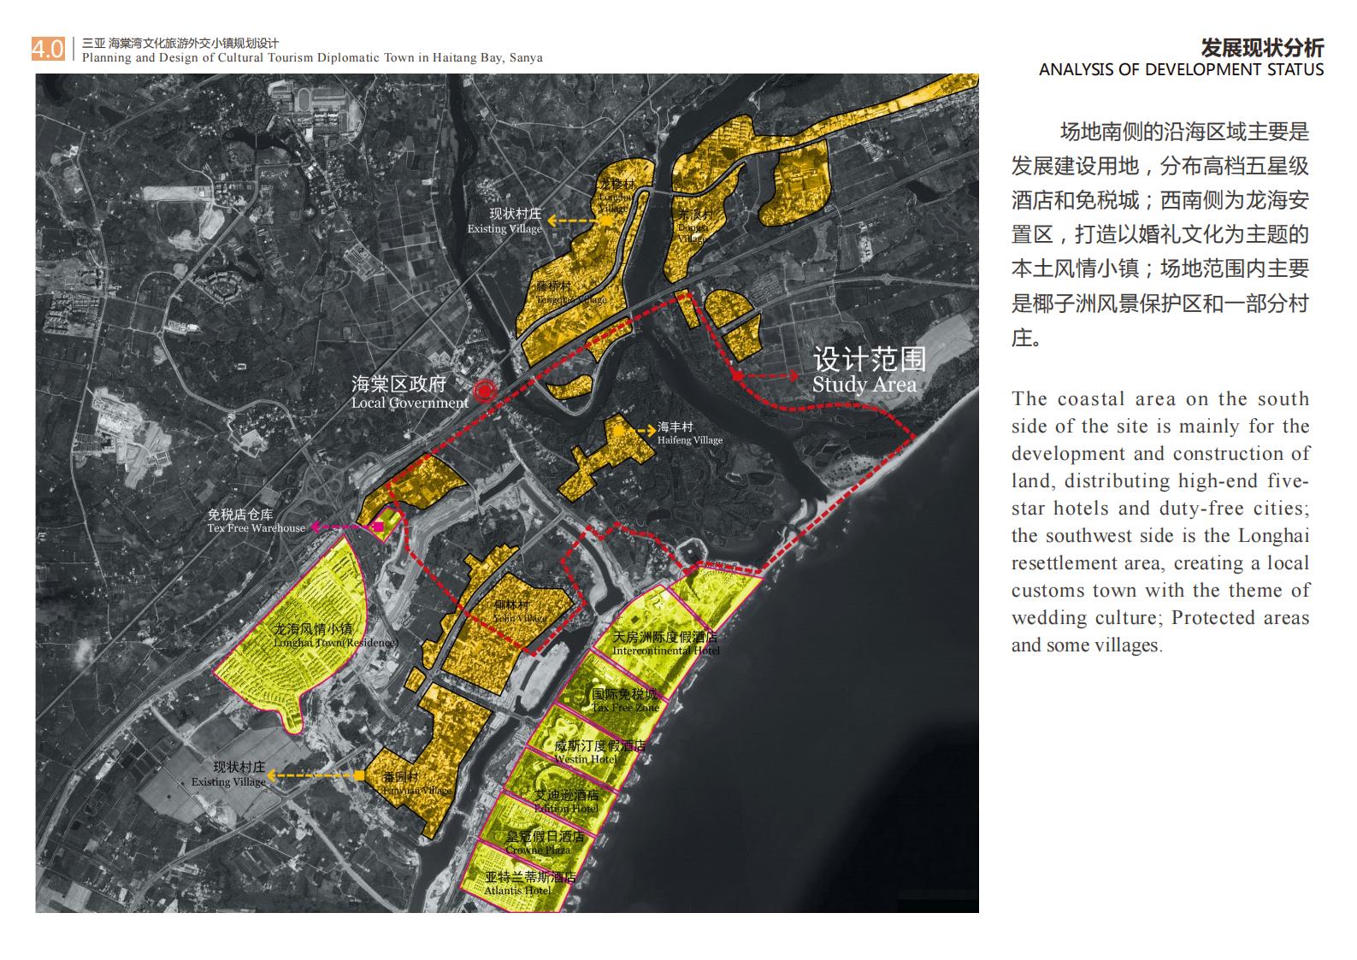Click the "Study Area" caption

(864, 385)
